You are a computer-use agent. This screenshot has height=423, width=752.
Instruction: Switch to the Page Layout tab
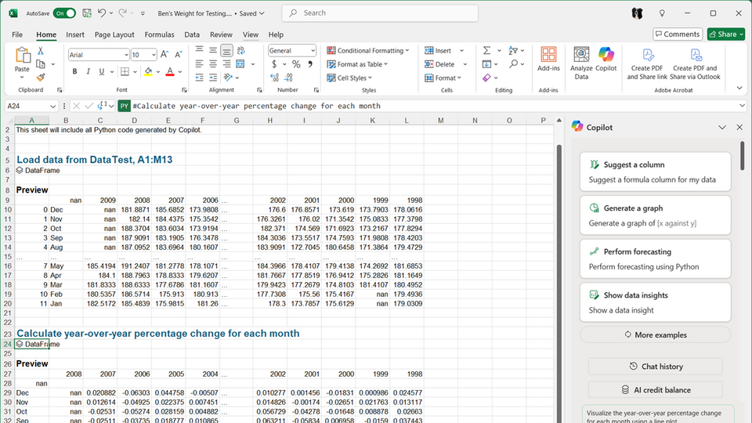(x=114, y=34)
